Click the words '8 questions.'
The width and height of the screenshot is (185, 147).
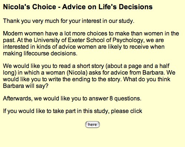click(x=125, y=99)
